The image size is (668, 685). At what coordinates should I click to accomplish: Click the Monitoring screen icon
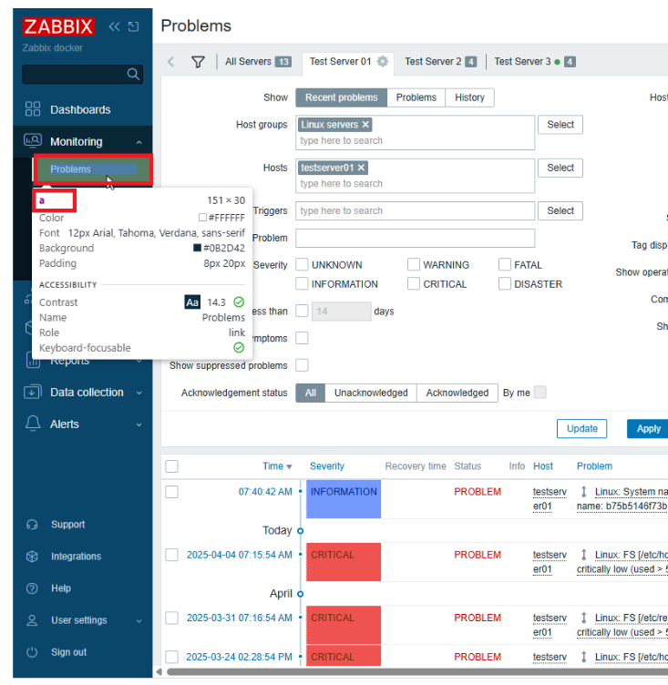(x=33, y=140)
